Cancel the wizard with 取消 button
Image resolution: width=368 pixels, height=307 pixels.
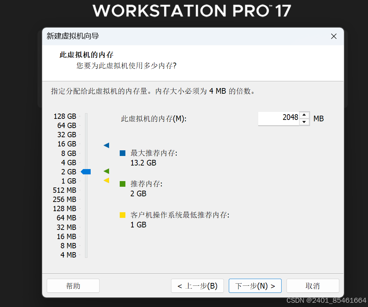(x=313, y=286)
